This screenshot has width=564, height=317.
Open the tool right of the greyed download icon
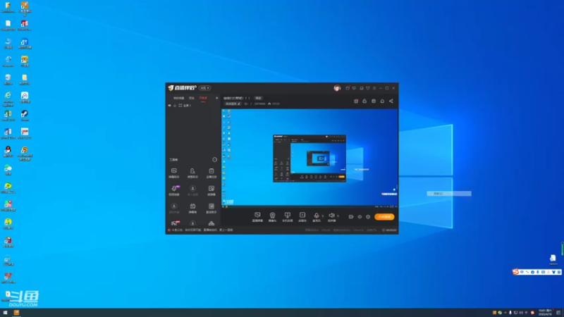(211, 190)
